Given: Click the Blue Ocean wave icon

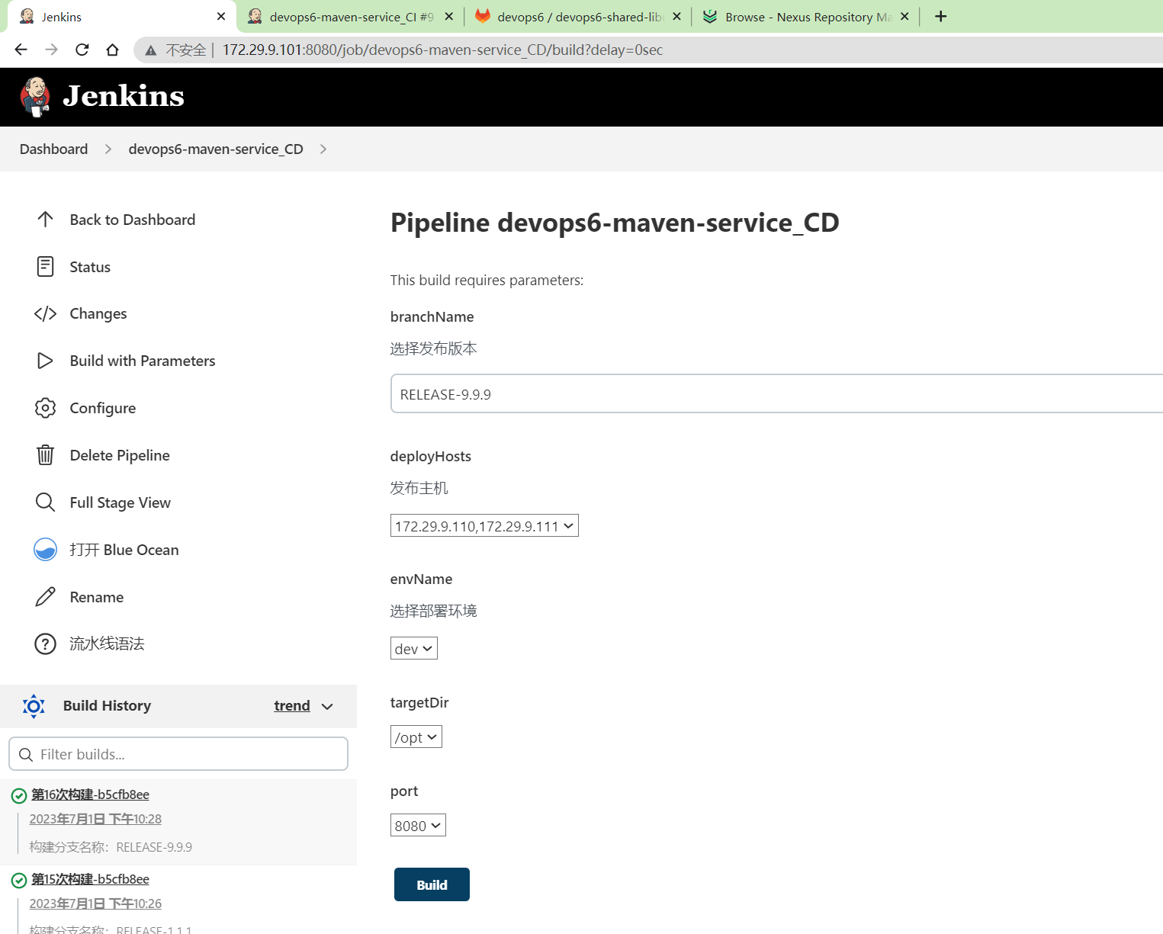Looking at the screenshot, I should (45, 550).
